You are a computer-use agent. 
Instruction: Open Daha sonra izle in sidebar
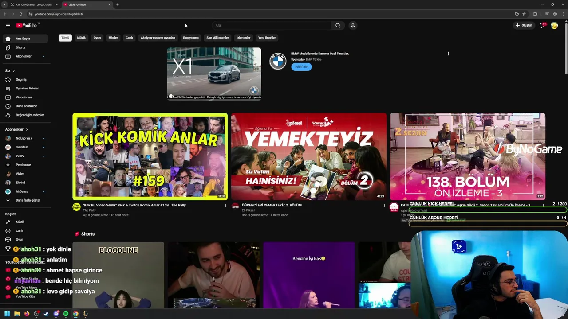pos(25,106)
